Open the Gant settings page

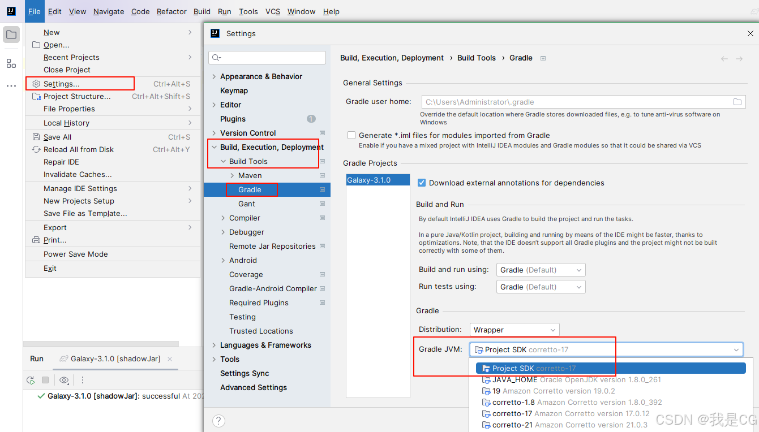247,204
